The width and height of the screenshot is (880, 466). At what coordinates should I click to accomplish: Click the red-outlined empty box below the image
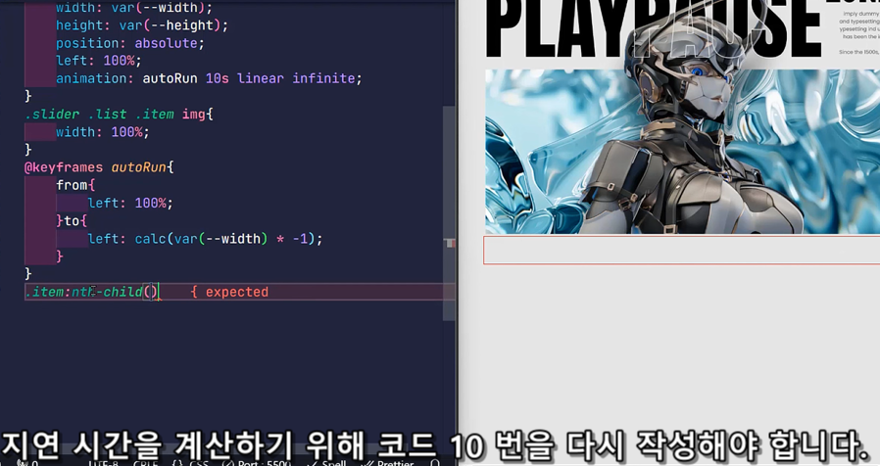click(681, 250)
